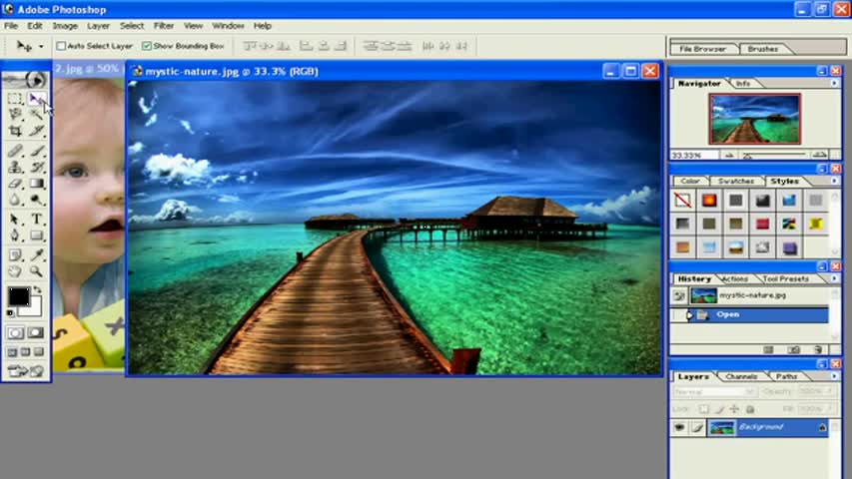Select the Rectangular Marquee tool
Image resolution: width=852 pixels, height=479 pixels.
tap(15, 99)
